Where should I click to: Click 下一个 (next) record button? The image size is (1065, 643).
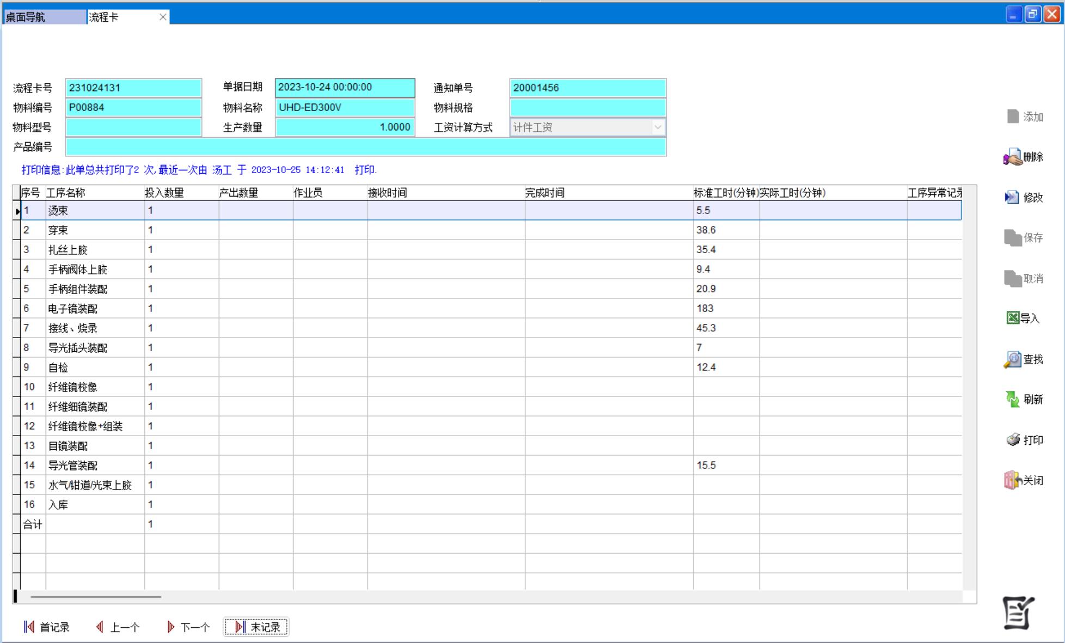188,627
